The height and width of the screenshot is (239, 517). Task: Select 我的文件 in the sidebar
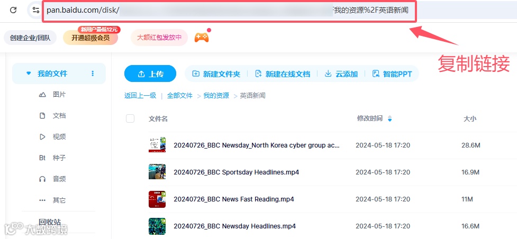[59, 73]
